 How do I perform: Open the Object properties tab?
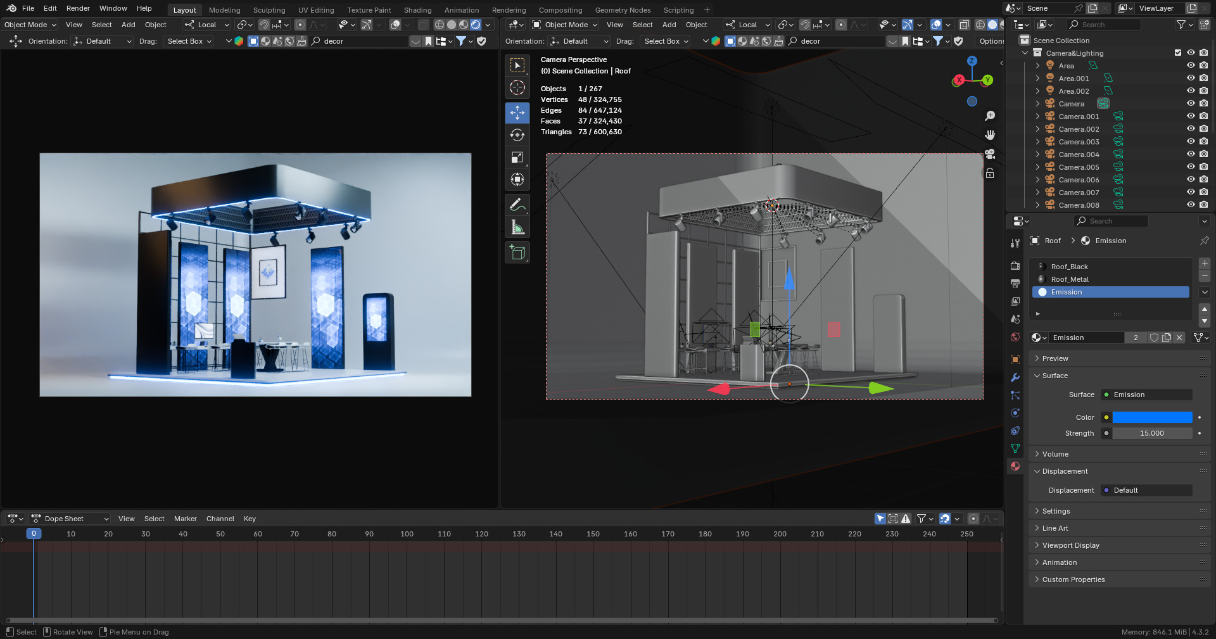tap(1015, 360)
